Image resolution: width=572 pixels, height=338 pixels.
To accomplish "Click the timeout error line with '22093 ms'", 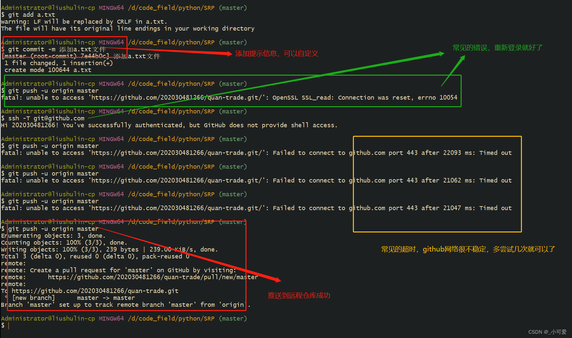I will (x=256, y=153).
